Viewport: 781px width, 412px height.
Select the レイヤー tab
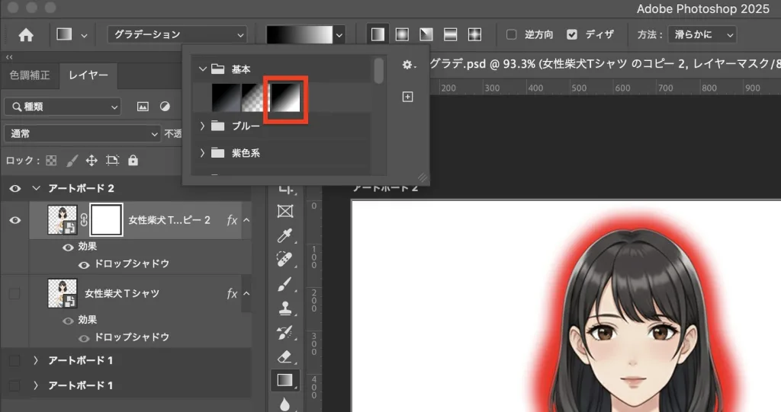click(x=88, y=75)
